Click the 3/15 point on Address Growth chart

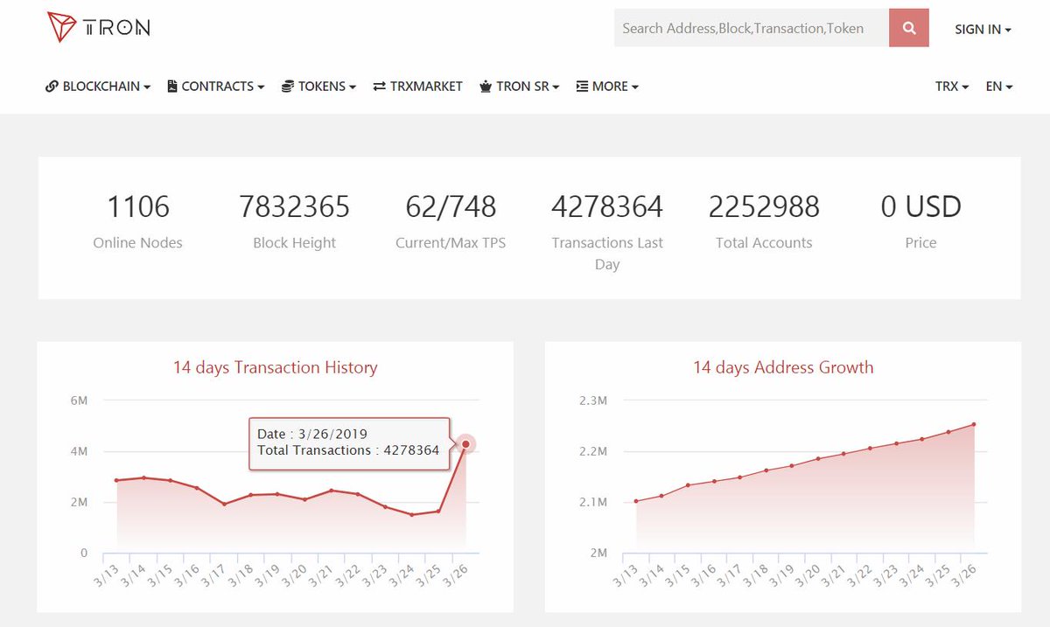point(688,485)
